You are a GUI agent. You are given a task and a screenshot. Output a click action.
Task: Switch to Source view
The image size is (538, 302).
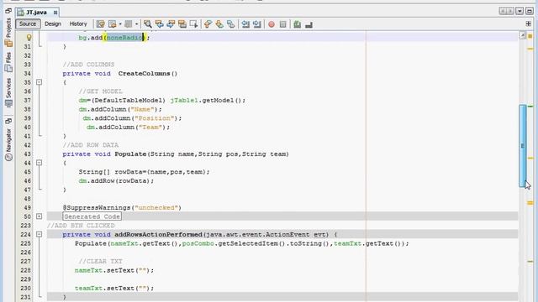click(x=28, y=24)
